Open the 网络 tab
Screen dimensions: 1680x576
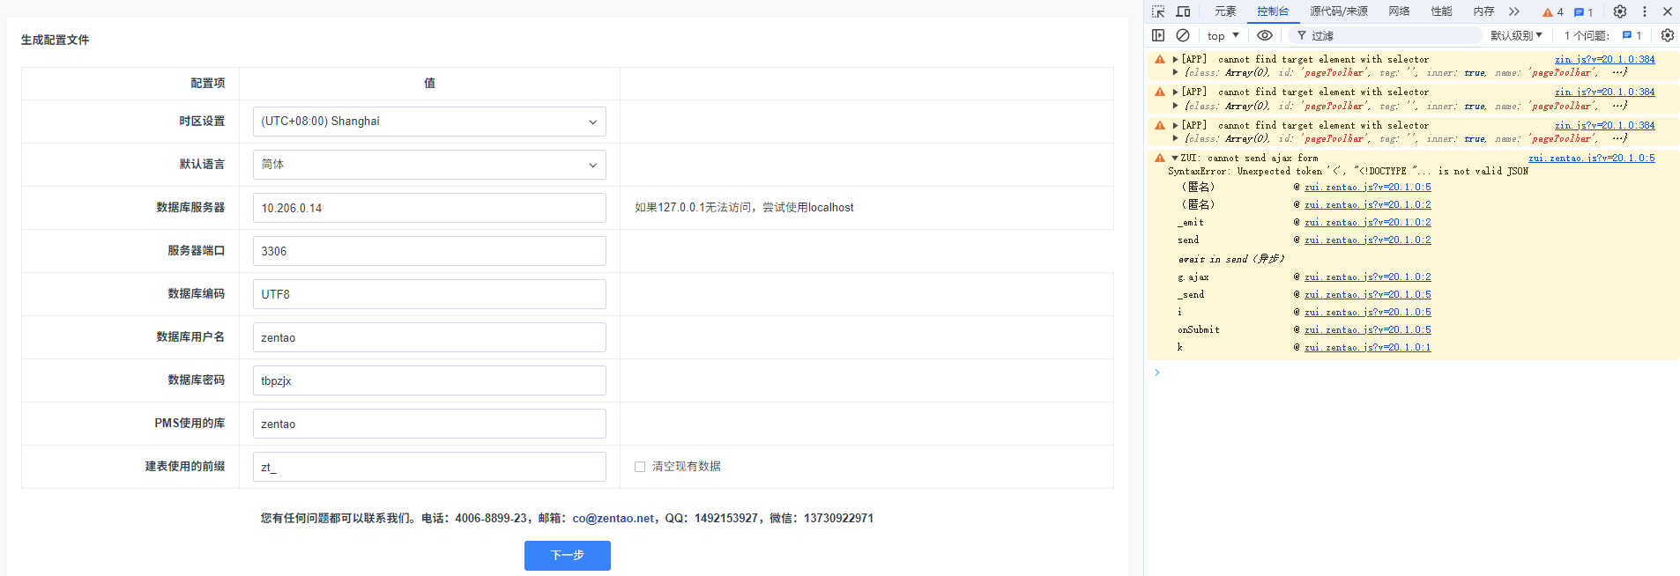point(1399,11)
